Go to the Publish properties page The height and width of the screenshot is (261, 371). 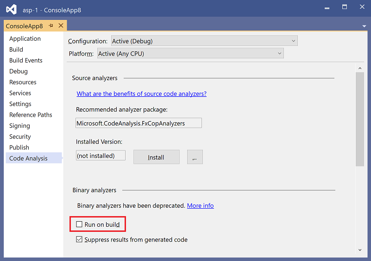19,148
